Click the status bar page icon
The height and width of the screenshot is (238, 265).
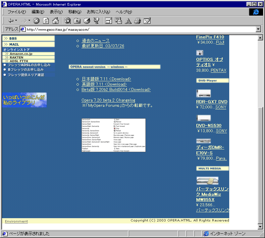(x=5, y=234)
